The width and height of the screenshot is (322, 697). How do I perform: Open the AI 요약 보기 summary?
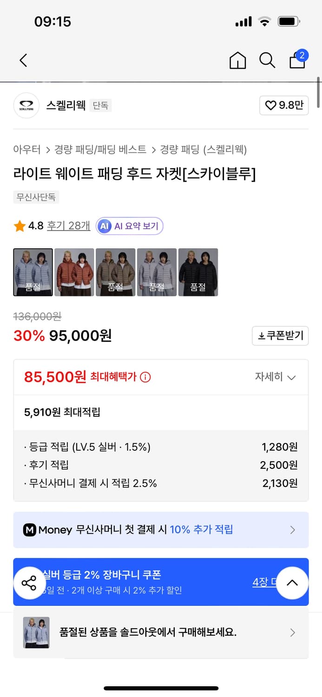(129, 227)
